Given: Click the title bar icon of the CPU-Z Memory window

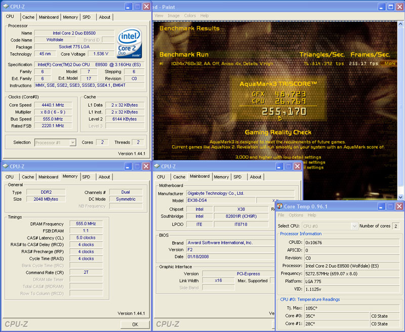Looking at the screenshot, I should [x=6, y=167].
